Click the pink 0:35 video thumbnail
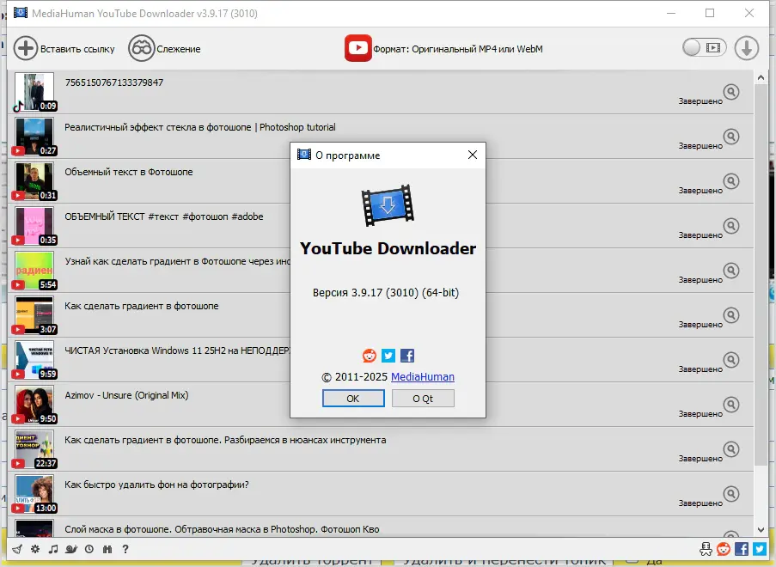Screen dimensions: 776x567 [x=34, y=226]
